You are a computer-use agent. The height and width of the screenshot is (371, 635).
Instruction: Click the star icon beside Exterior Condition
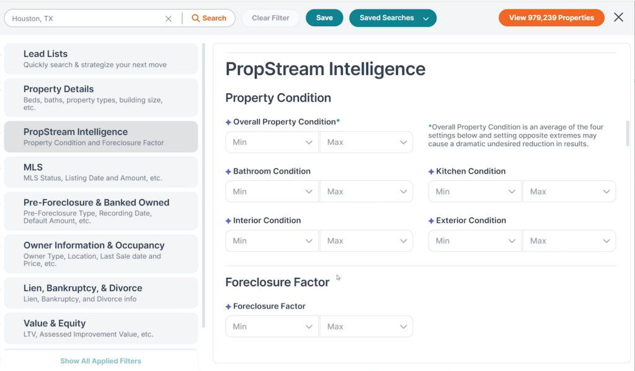click(432, 220)
